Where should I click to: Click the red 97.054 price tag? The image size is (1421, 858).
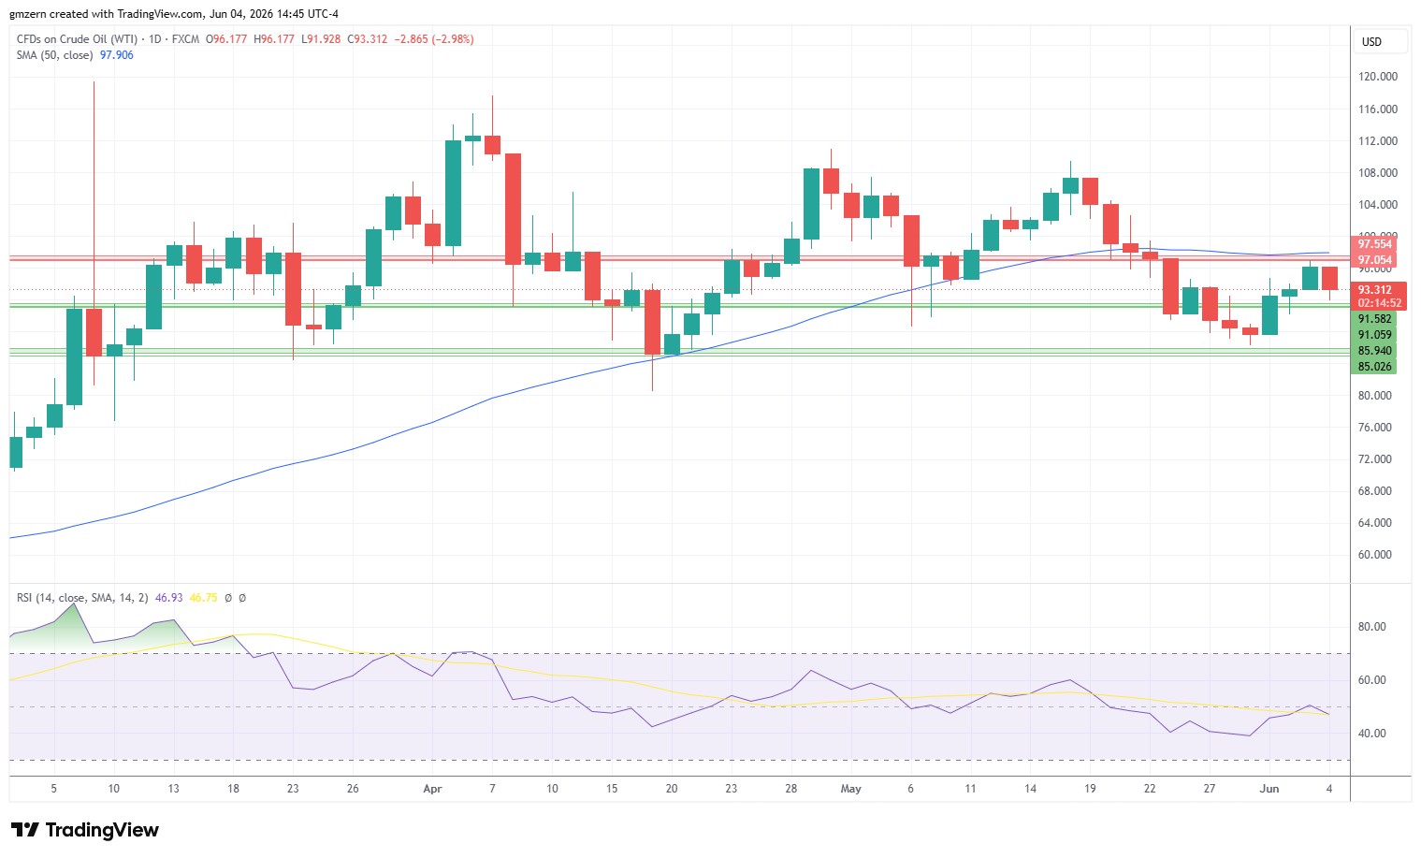click(x=1374, y=260)
